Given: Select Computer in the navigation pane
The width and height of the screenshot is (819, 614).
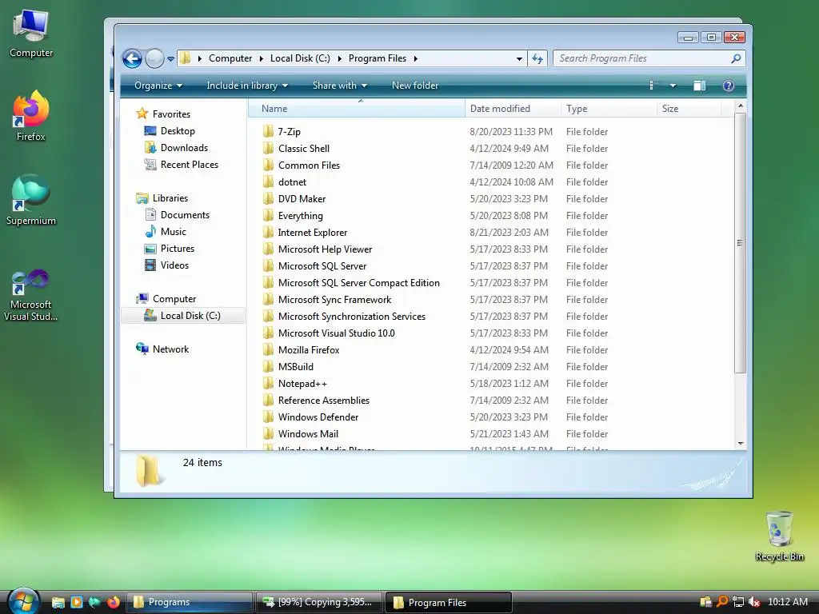Looking at the screenshot, I should click(x=174, y=299).
